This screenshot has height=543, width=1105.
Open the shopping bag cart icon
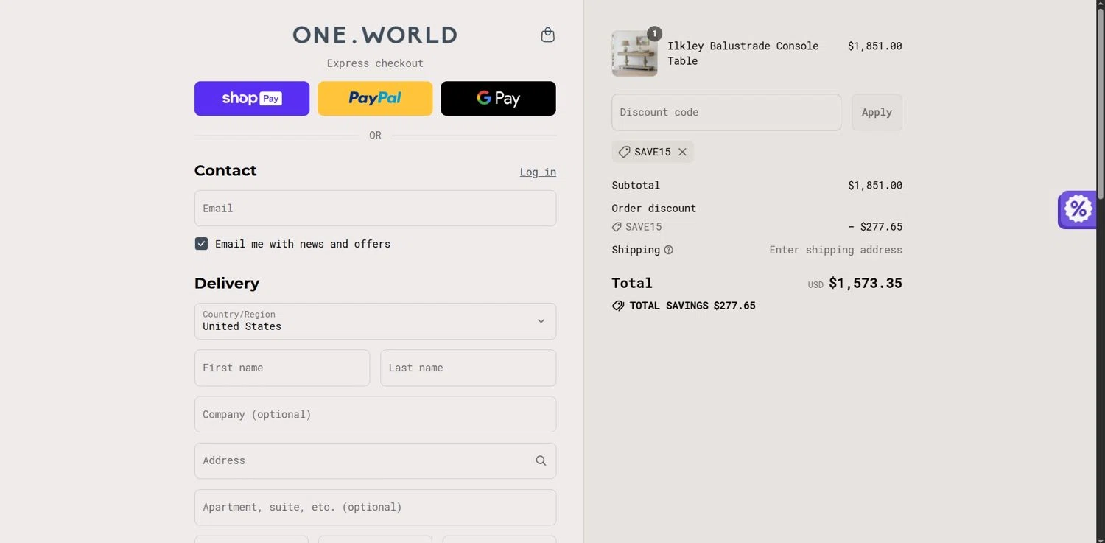(547, 35)
